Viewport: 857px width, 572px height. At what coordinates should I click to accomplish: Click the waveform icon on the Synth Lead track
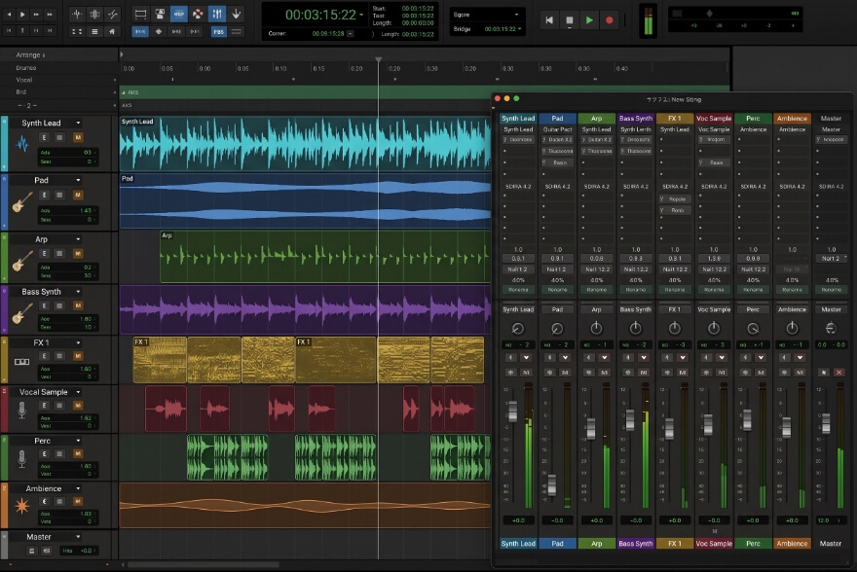pos(22,144)
